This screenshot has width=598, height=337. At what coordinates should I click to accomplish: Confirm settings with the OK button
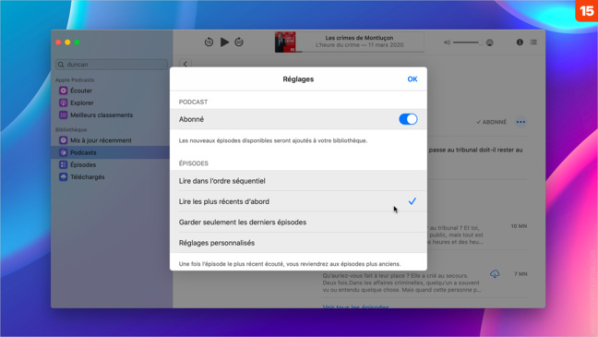tap(413, 79)
